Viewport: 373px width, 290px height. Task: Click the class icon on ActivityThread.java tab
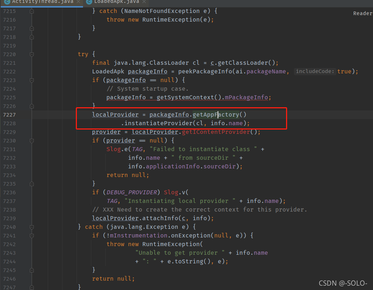pos(7,2)
